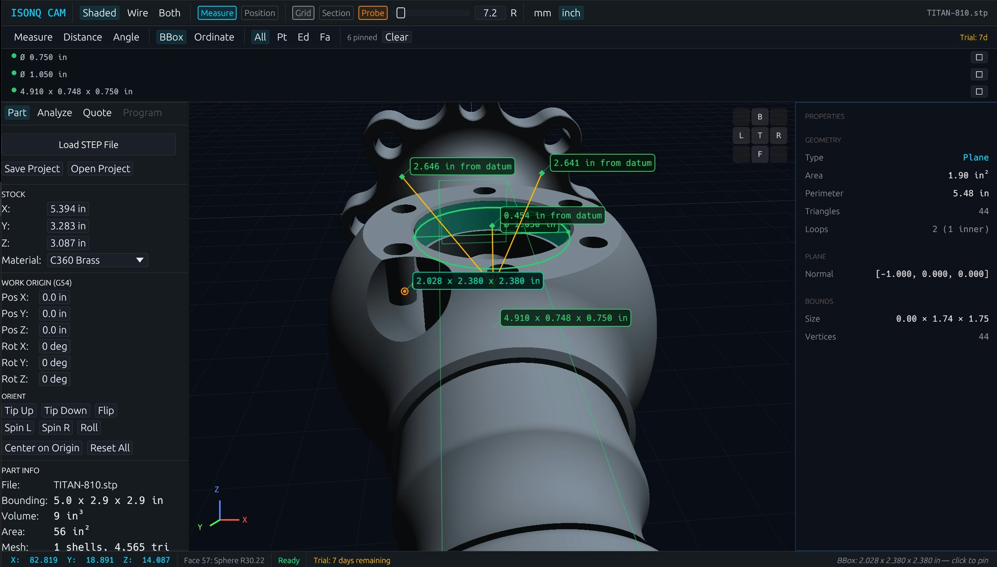Set the selection filter to Ed
The image size is (997, 567).
(303, 37)
